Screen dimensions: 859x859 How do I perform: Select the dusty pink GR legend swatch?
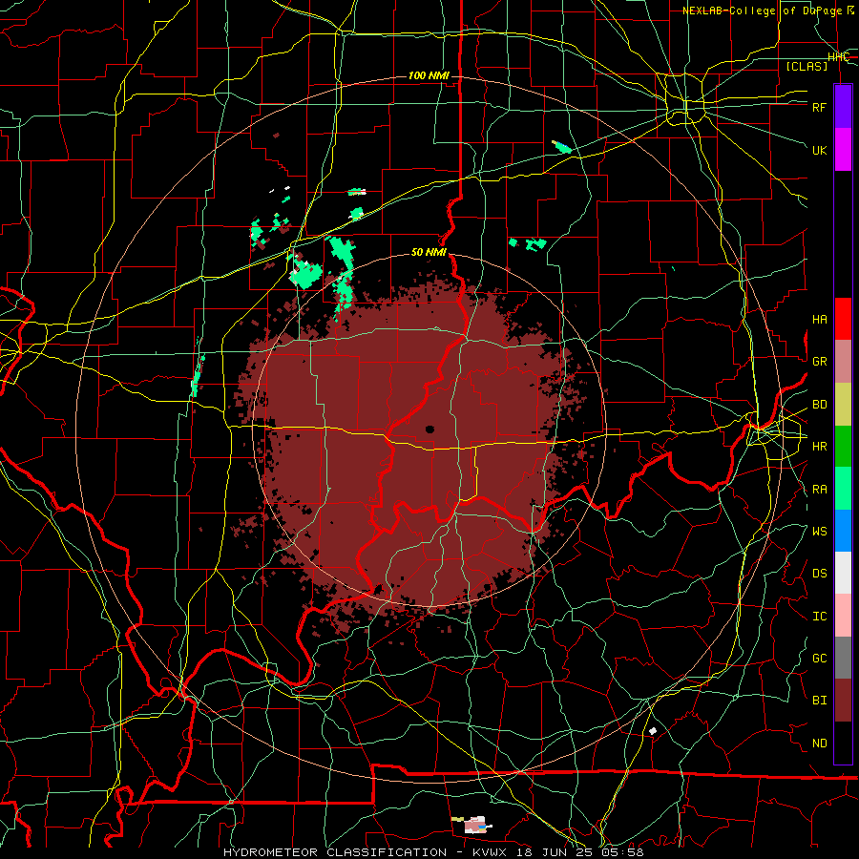(x=843, y=361)
